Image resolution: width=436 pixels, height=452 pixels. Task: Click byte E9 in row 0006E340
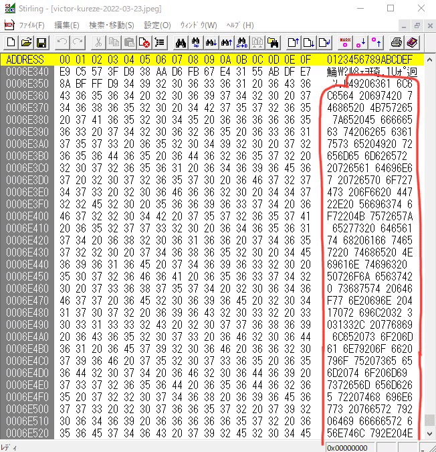point(65,72)
